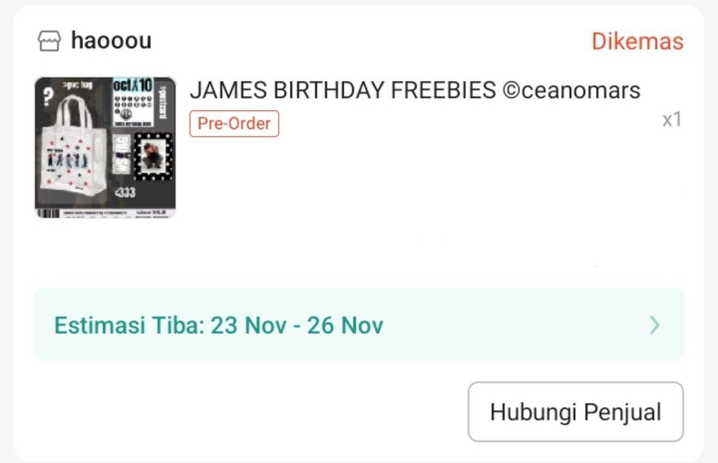
Task: Open the haooou shop page
Action: click(x=111, y=41)
